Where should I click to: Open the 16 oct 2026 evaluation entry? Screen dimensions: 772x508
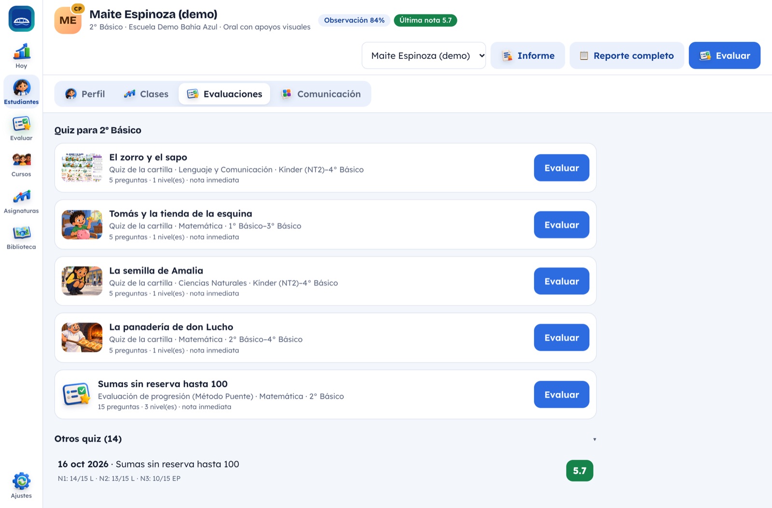(x=325, y=470)
